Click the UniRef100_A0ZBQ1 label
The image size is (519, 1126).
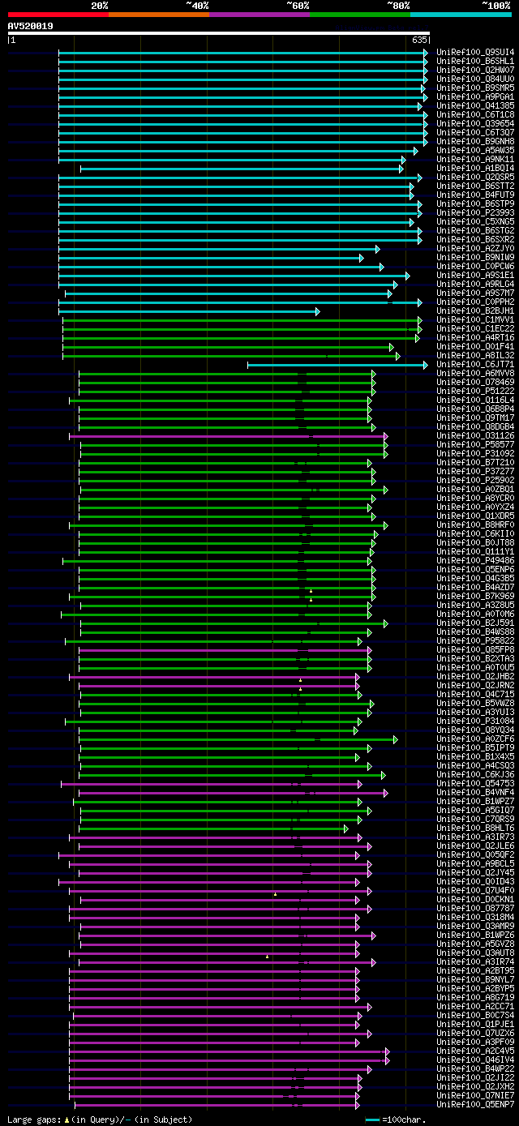pyautogui.click(x=475, y=490)
